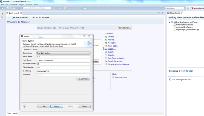Switch to the Administration perspective

tap(197, 8)
